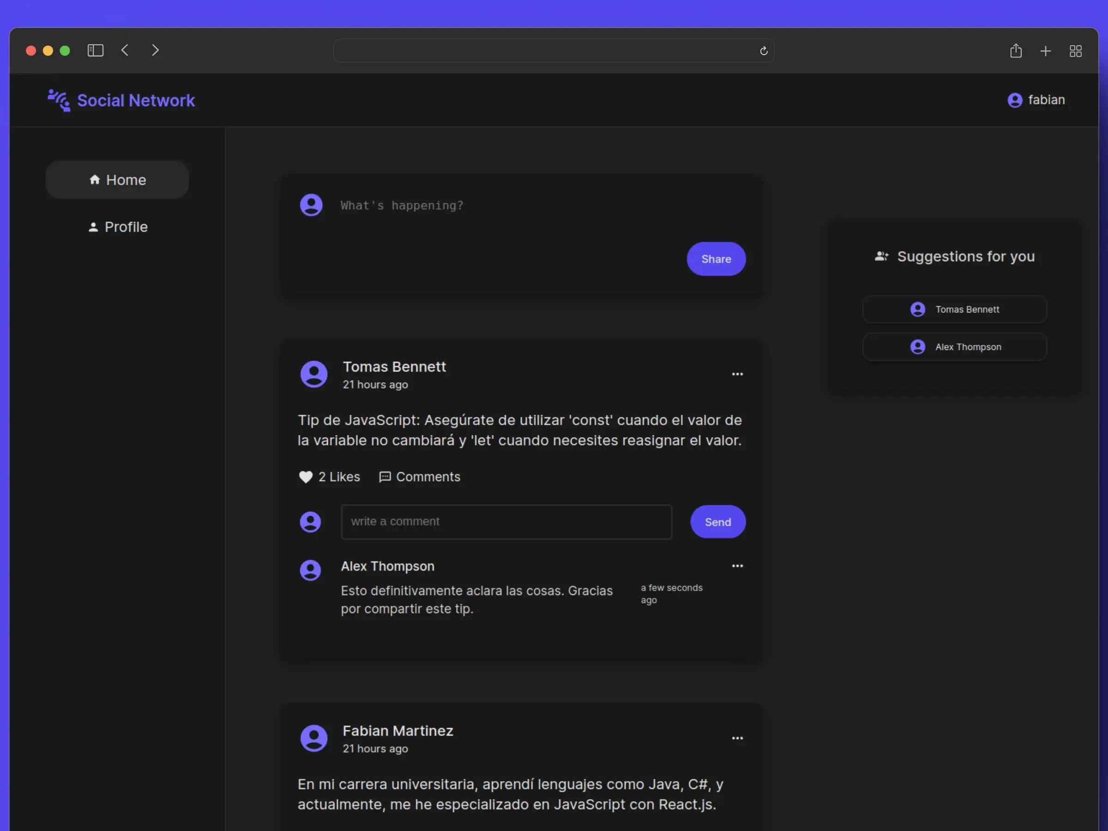1108x831 pixels.
Task: Click '21 hours ago' under Fabian Martinez
Action: 375,748
